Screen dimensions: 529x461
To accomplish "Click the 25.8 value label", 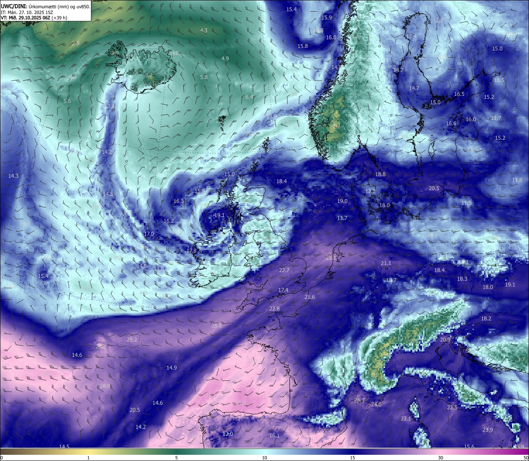I will 217,325.
